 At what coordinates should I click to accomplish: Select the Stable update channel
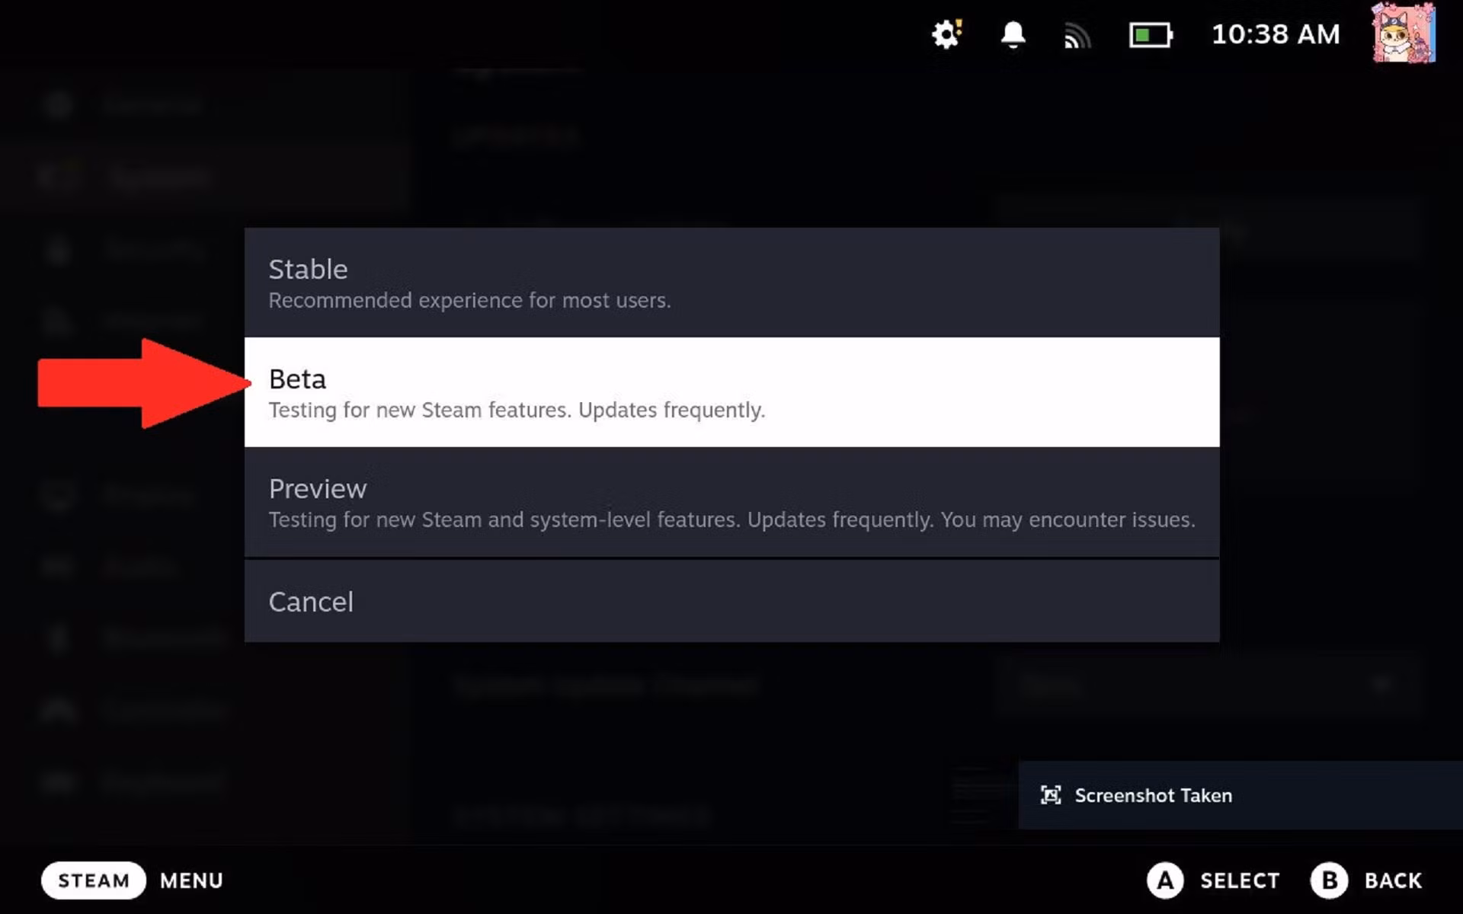tap(731, 283)
